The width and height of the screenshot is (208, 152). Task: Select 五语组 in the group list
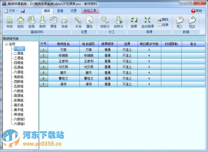(19, 67)
